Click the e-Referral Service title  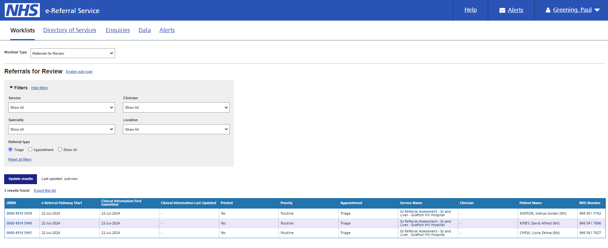pos(72,10)
